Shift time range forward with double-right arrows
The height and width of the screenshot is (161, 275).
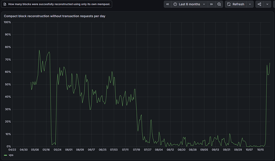[212, 4]
